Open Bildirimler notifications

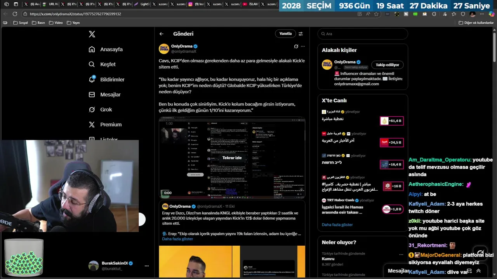(107, 79)
